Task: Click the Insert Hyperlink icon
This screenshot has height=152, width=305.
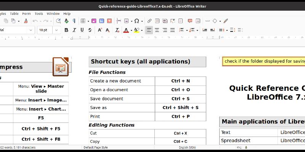Action: click(x=149, y=21)
